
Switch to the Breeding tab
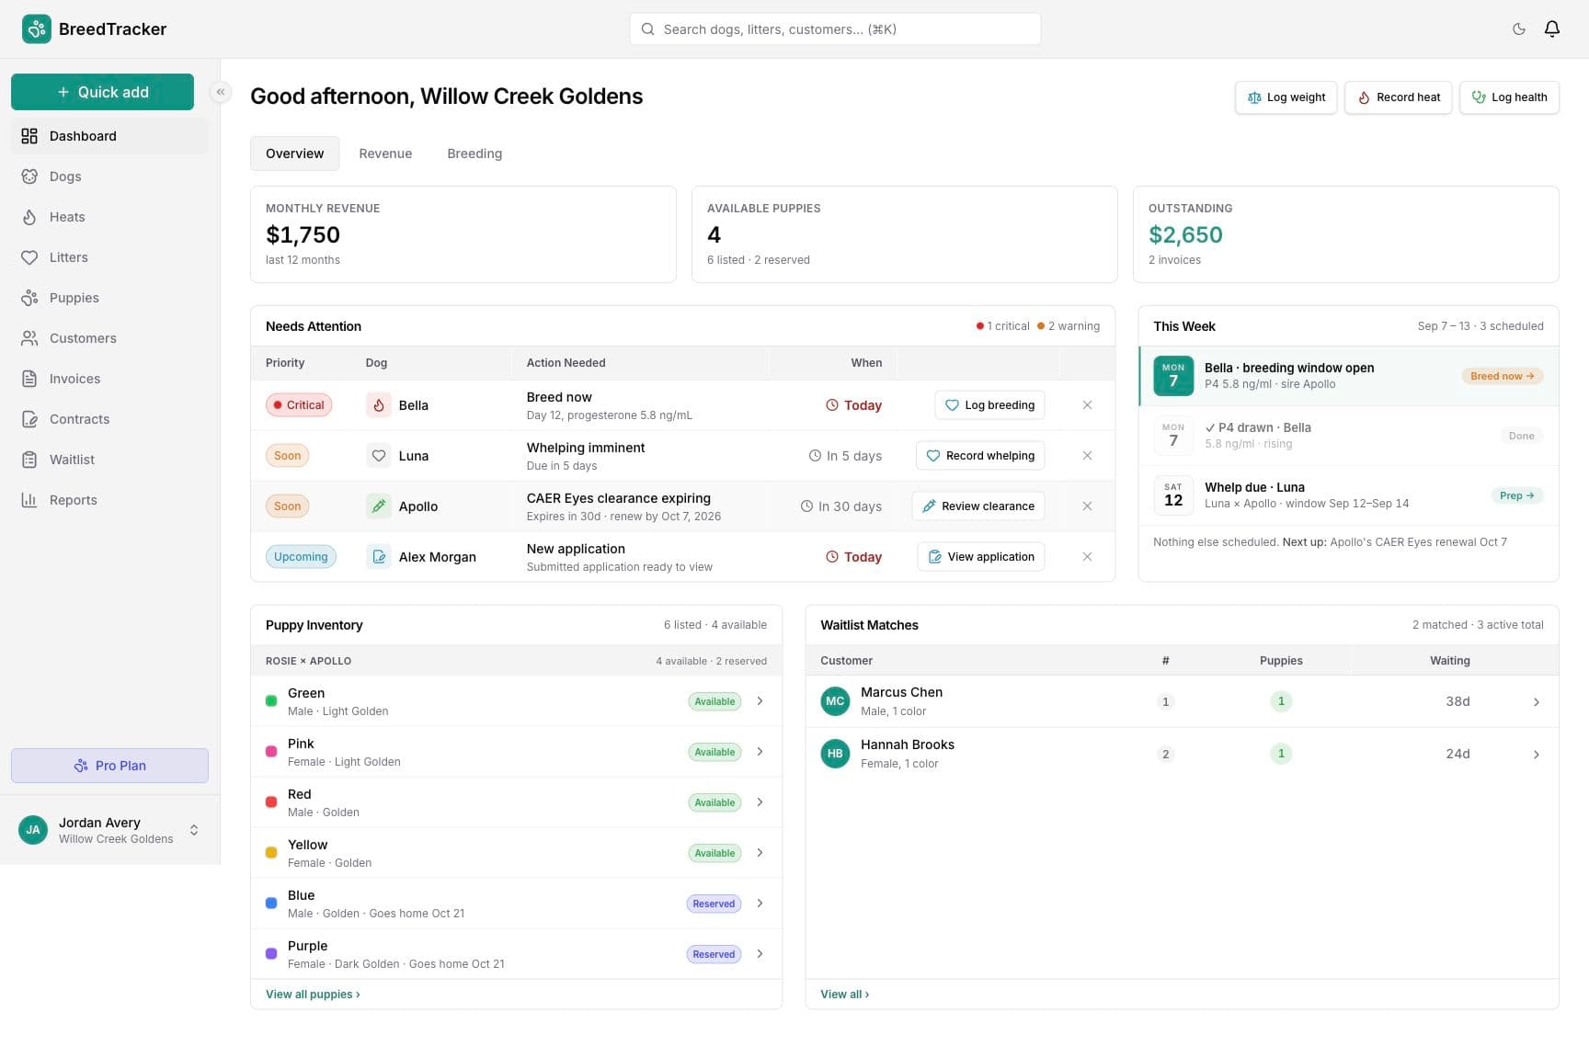pos(474,153)
